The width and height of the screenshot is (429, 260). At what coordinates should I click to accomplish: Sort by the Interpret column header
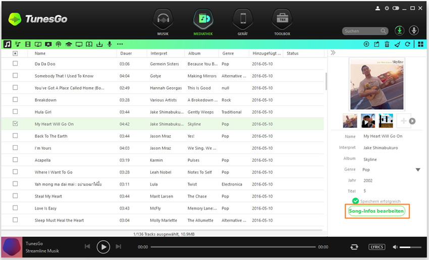pyautogui.click(x=158, y=53)
